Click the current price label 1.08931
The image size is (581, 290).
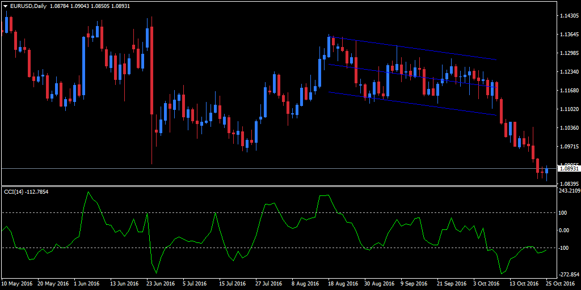pyautogui.click(x=570, y=169)
